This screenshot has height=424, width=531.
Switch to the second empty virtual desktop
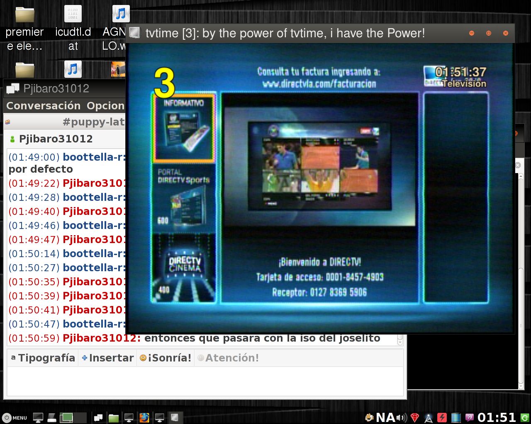(x=80, y=418)
